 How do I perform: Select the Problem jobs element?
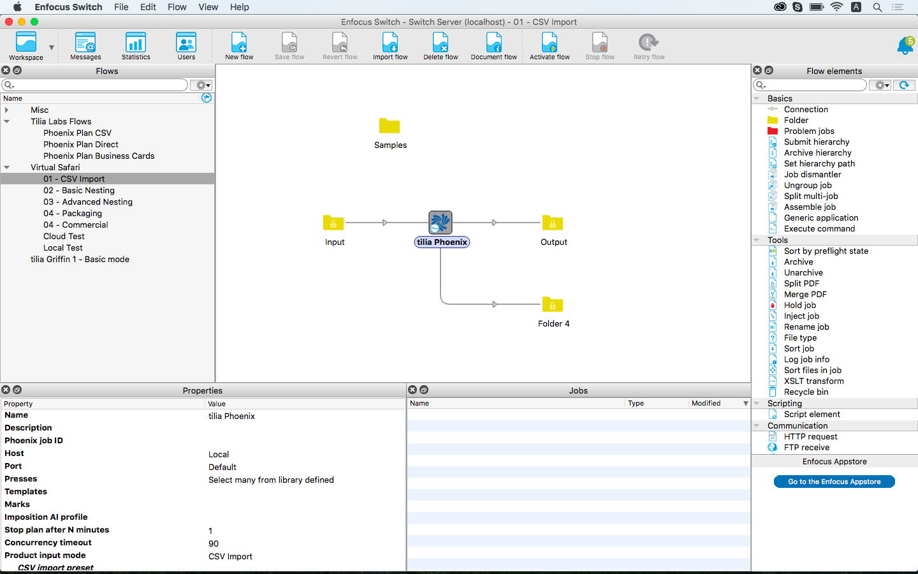[x=809, y=131]
